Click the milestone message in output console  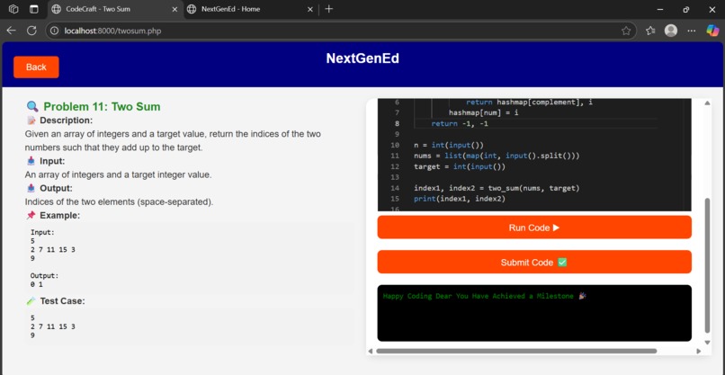tap(485, 296)
